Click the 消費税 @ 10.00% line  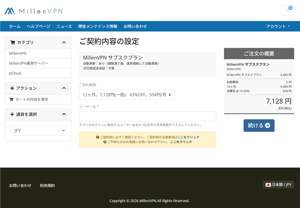coord(259,91)
